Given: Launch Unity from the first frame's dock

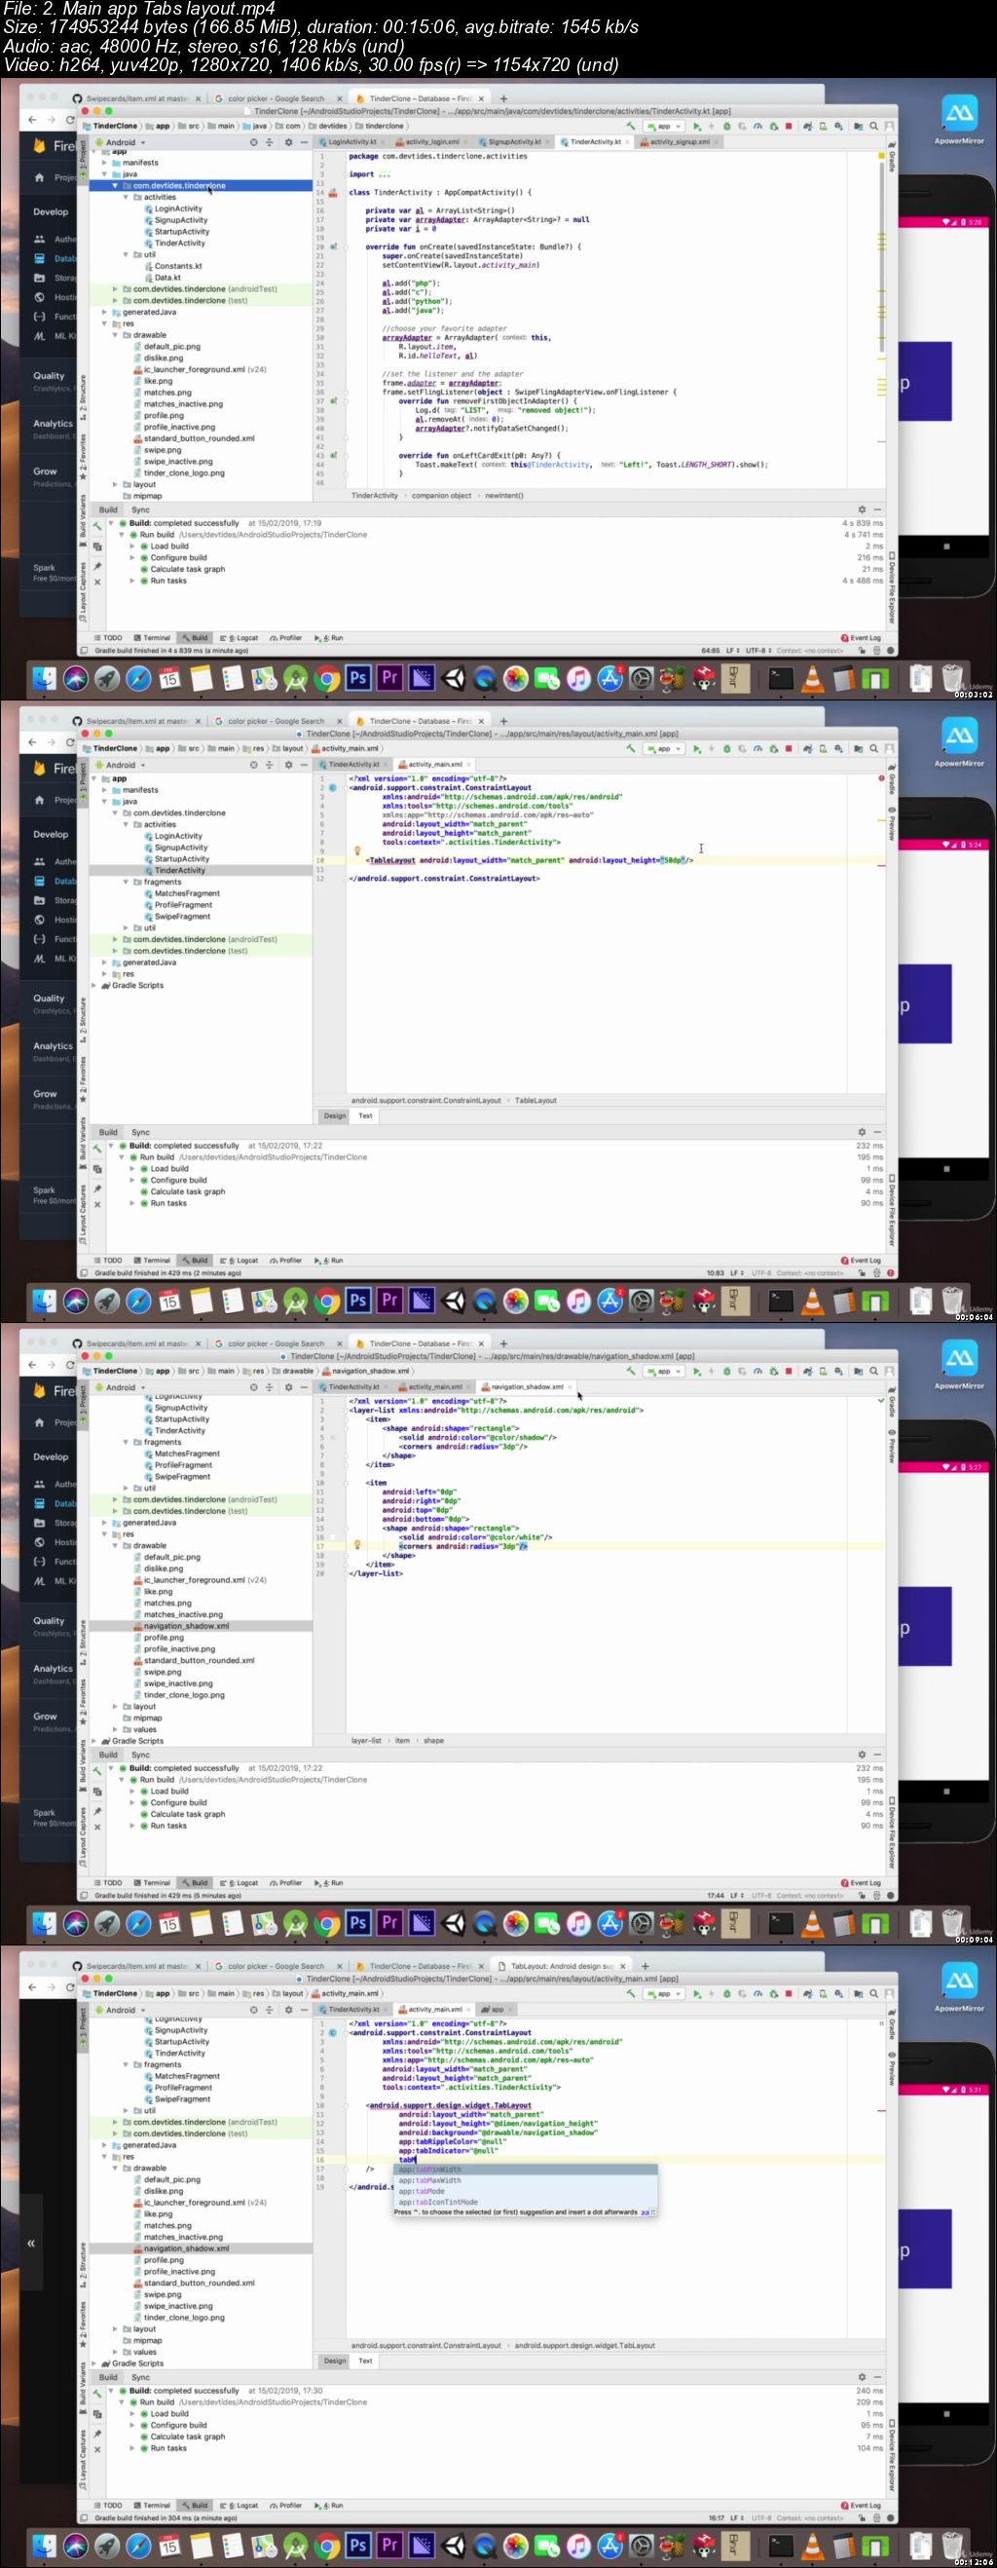Looking at the screenshot, I should [x=453, y=678].
